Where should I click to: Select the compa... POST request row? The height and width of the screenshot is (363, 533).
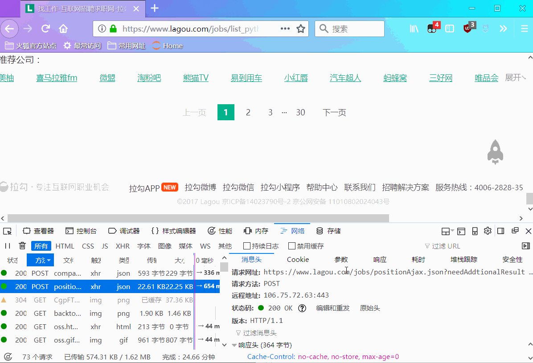point(110,273)
